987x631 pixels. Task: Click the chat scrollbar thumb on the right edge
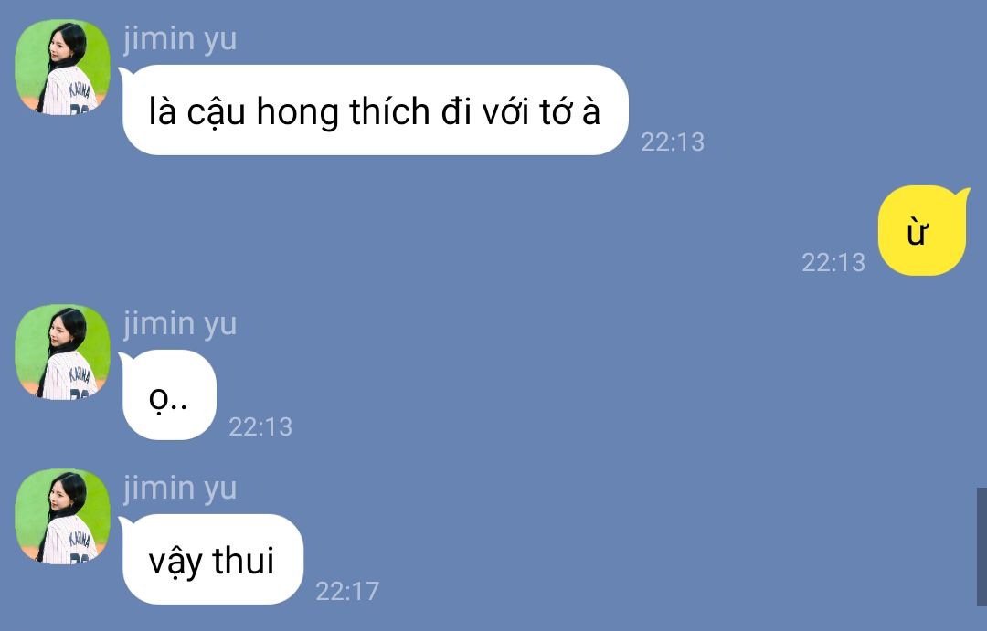pyautogui.click(x=982, y=547)
